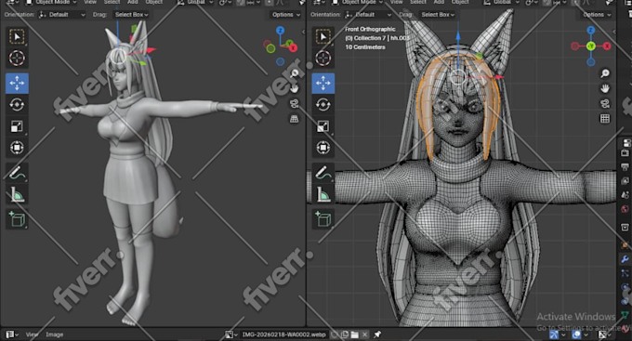
Task: Open the image browse dropdown beside filename
Action: [x=230, y=334]
